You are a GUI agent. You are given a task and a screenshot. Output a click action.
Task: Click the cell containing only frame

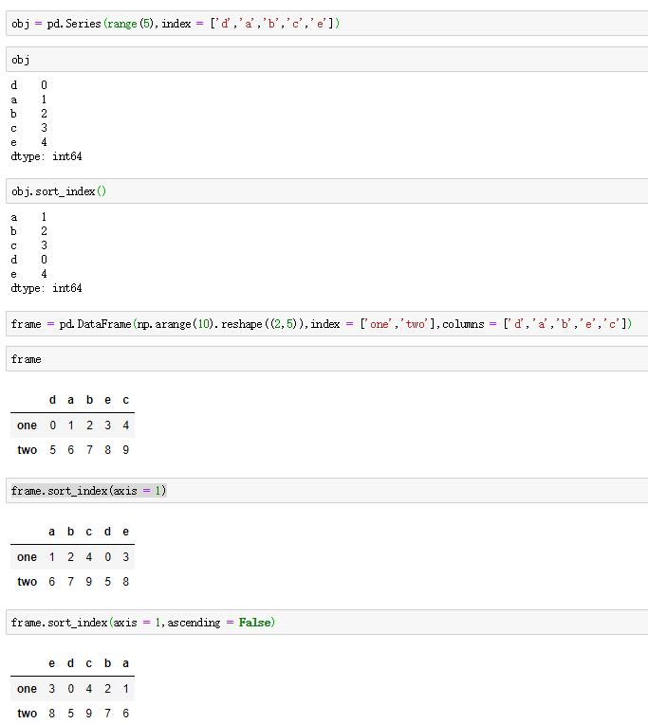coord(326,359)
